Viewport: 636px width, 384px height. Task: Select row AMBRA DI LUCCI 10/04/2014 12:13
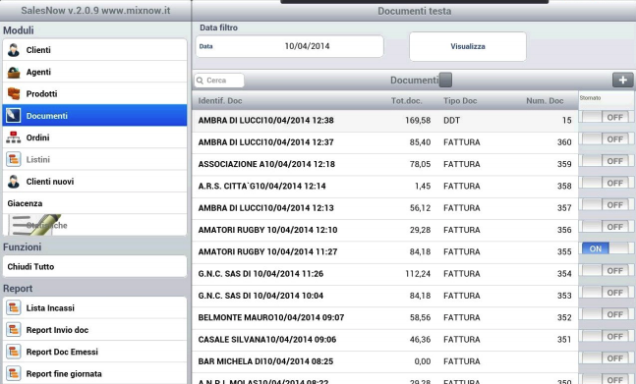(385, 208)
